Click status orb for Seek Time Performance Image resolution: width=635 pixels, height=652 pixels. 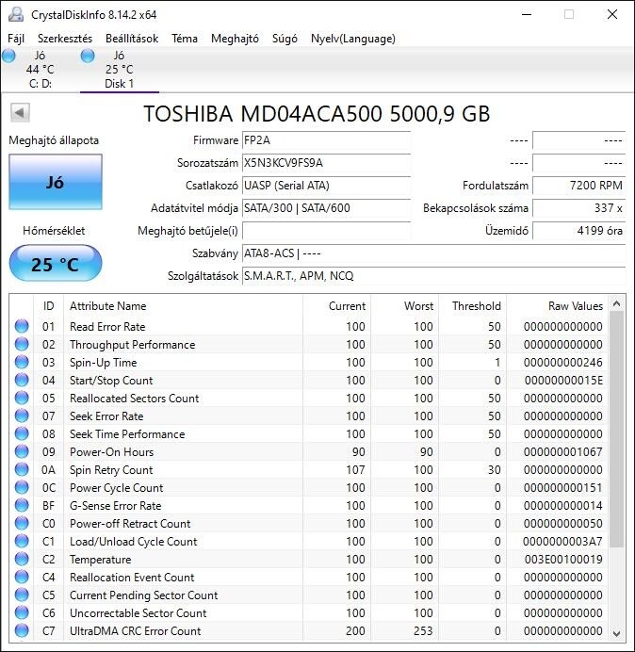pyautogui.click(x=22, y=433)
